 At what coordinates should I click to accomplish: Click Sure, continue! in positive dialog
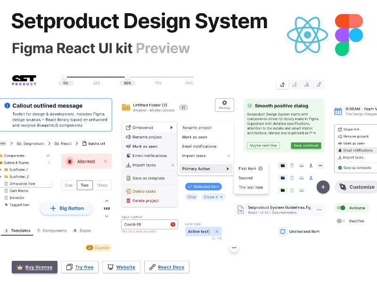pyautogui.click(x=306, y=146)
